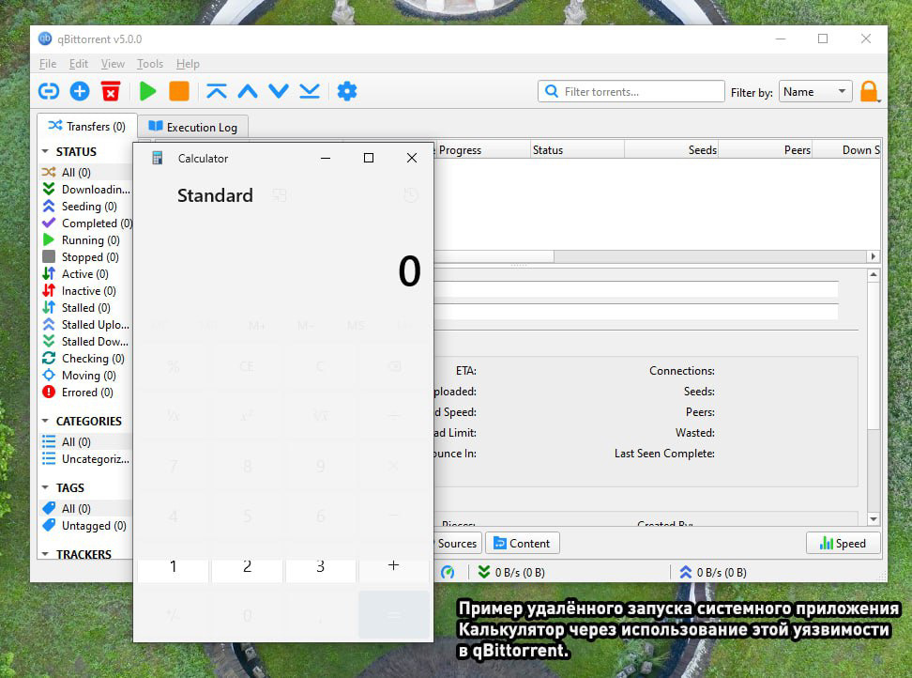Select Running (0) filter

pos(86,239)
